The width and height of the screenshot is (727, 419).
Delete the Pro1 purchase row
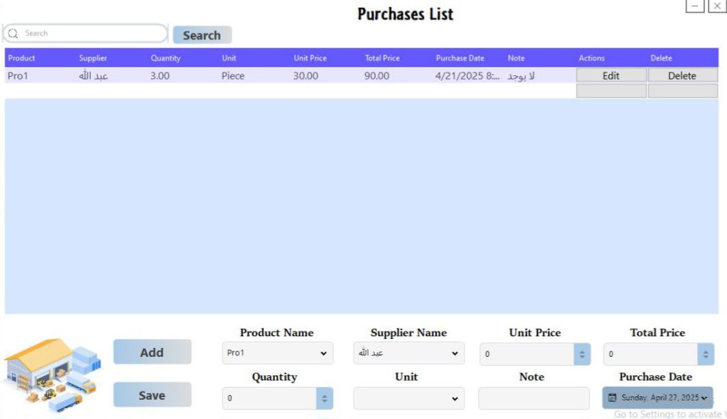point(683,76)
